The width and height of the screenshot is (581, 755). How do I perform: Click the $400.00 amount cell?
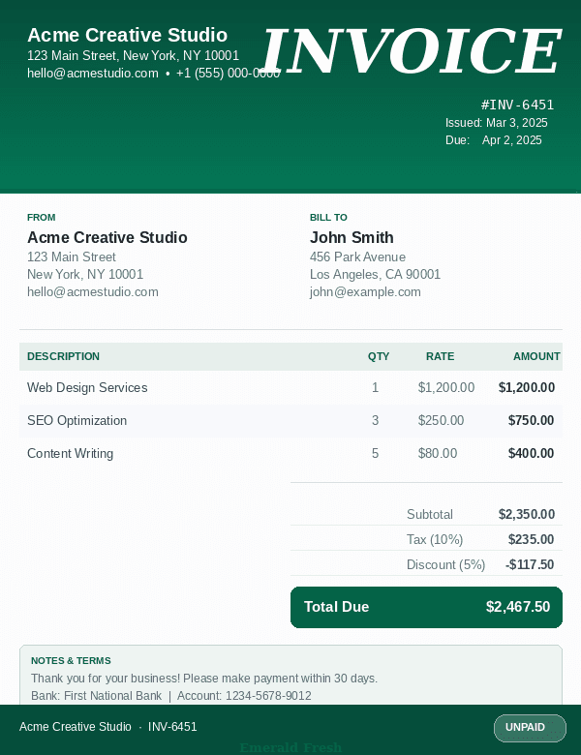coord(531,453)
